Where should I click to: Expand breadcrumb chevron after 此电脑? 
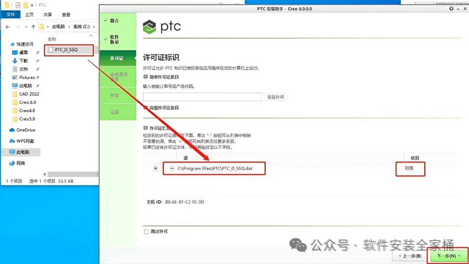pos(69,27)
